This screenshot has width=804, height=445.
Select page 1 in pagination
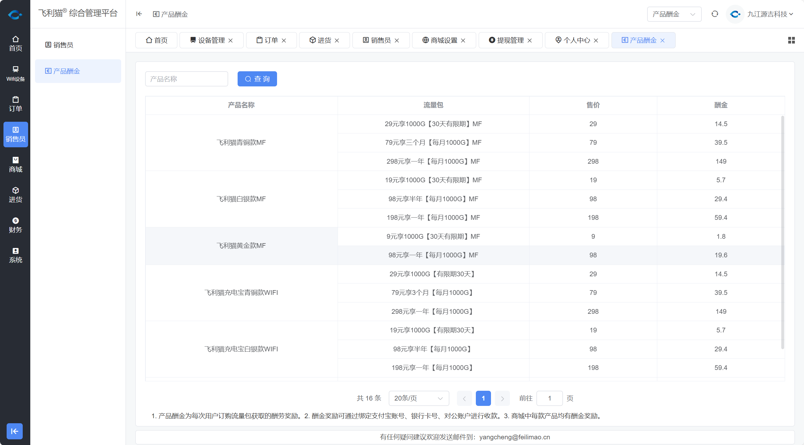pyautogui.click(x=483, y=398)
